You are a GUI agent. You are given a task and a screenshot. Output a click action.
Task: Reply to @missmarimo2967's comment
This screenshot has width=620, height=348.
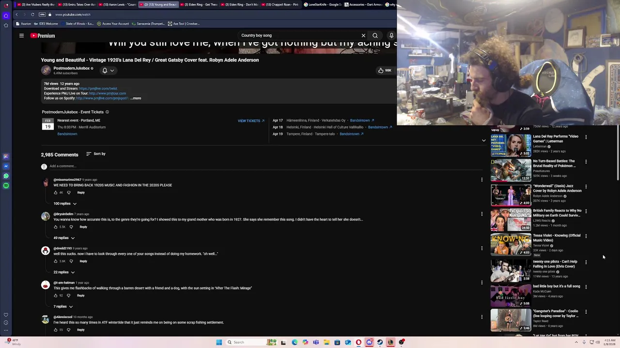tap(81, 192)
